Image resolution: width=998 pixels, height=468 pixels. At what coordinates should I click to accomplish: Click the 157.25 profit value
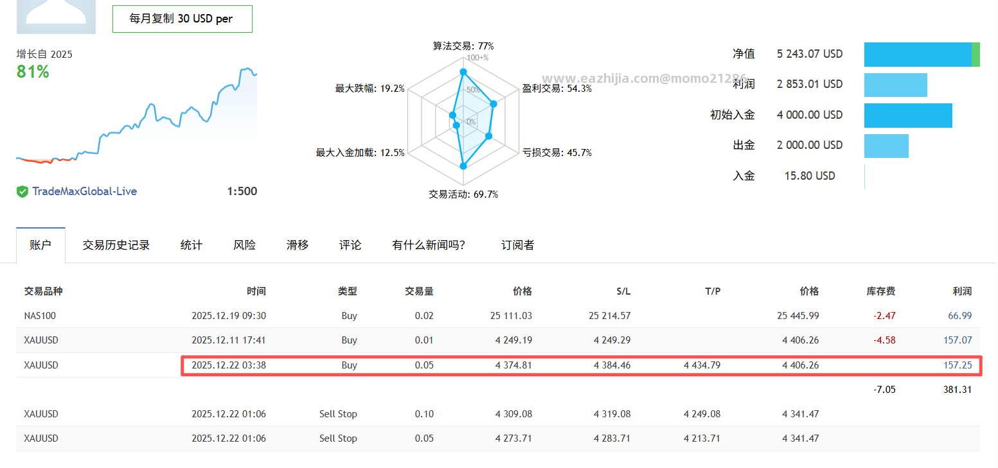tap(958, 365)
